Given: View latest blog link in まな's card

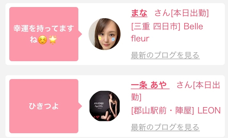Looking at the screenshot, I should tap(165, 55).
